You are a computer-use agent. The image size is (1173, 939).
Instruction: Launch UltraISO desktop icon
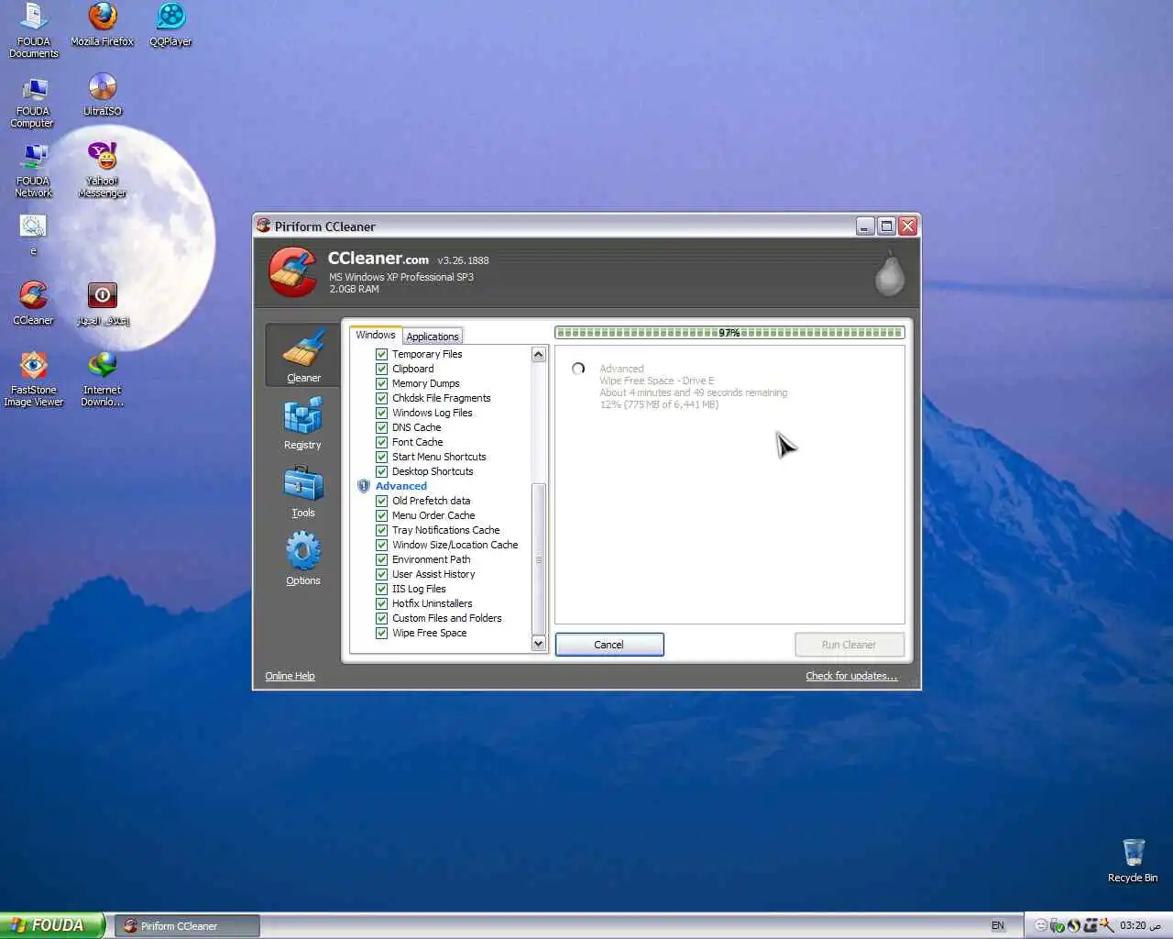click(102, 94)
